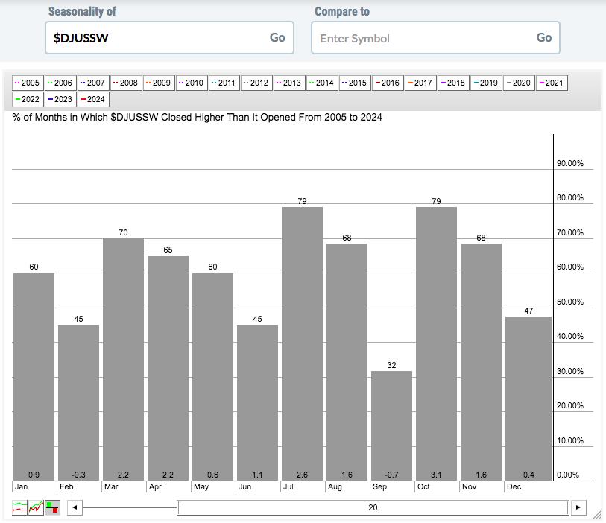This screenshot has width=606, height=523.
Task: Select the September bar showing 32
Action: (391, 425)
